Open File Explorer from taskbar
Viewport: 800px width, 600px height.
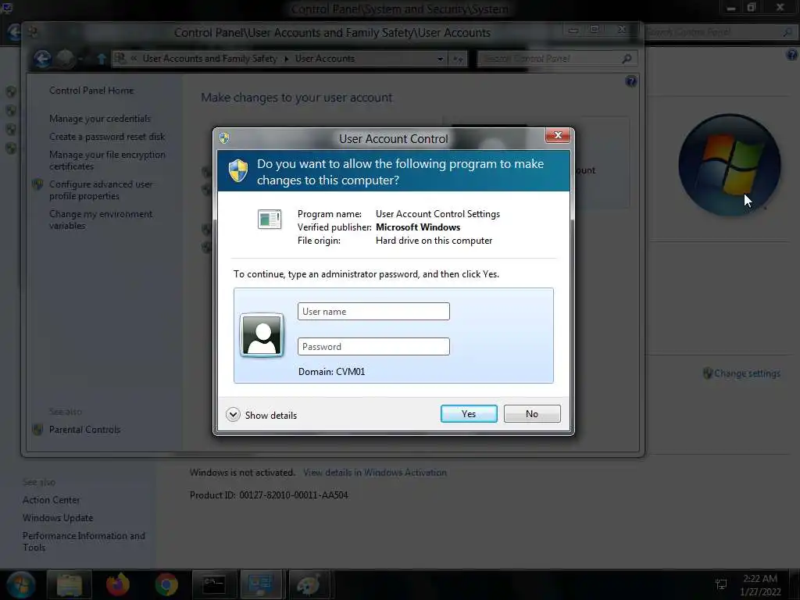tap(70, 584)
